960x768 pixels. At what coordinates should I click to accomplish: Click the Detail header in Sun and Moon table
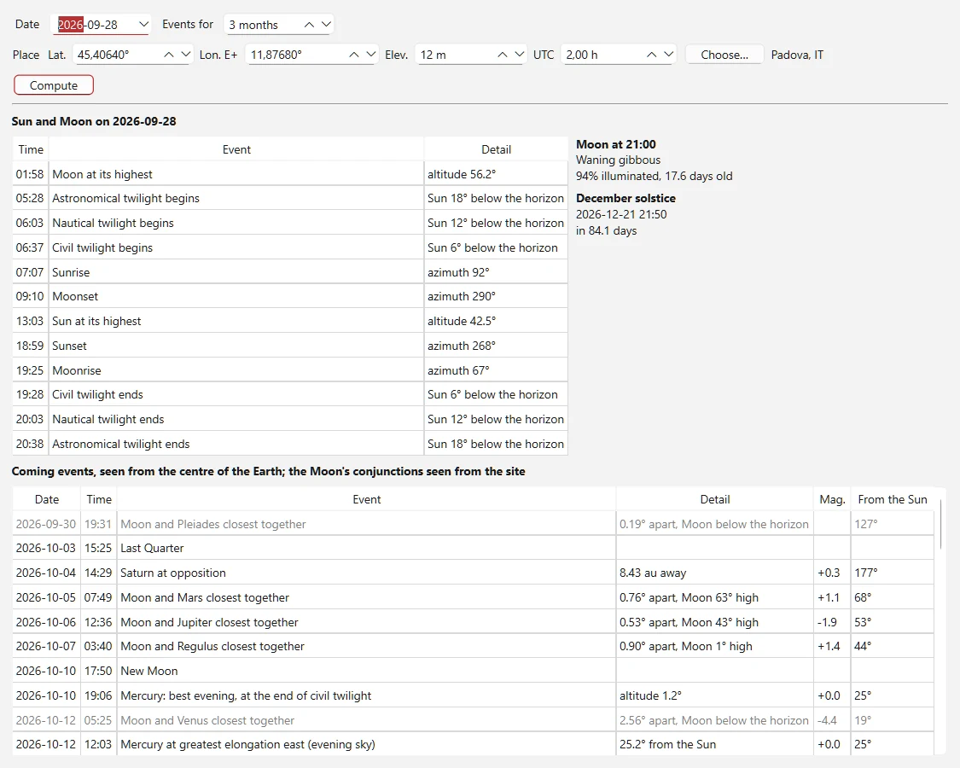pyautogui.click(x=496, y=149)
